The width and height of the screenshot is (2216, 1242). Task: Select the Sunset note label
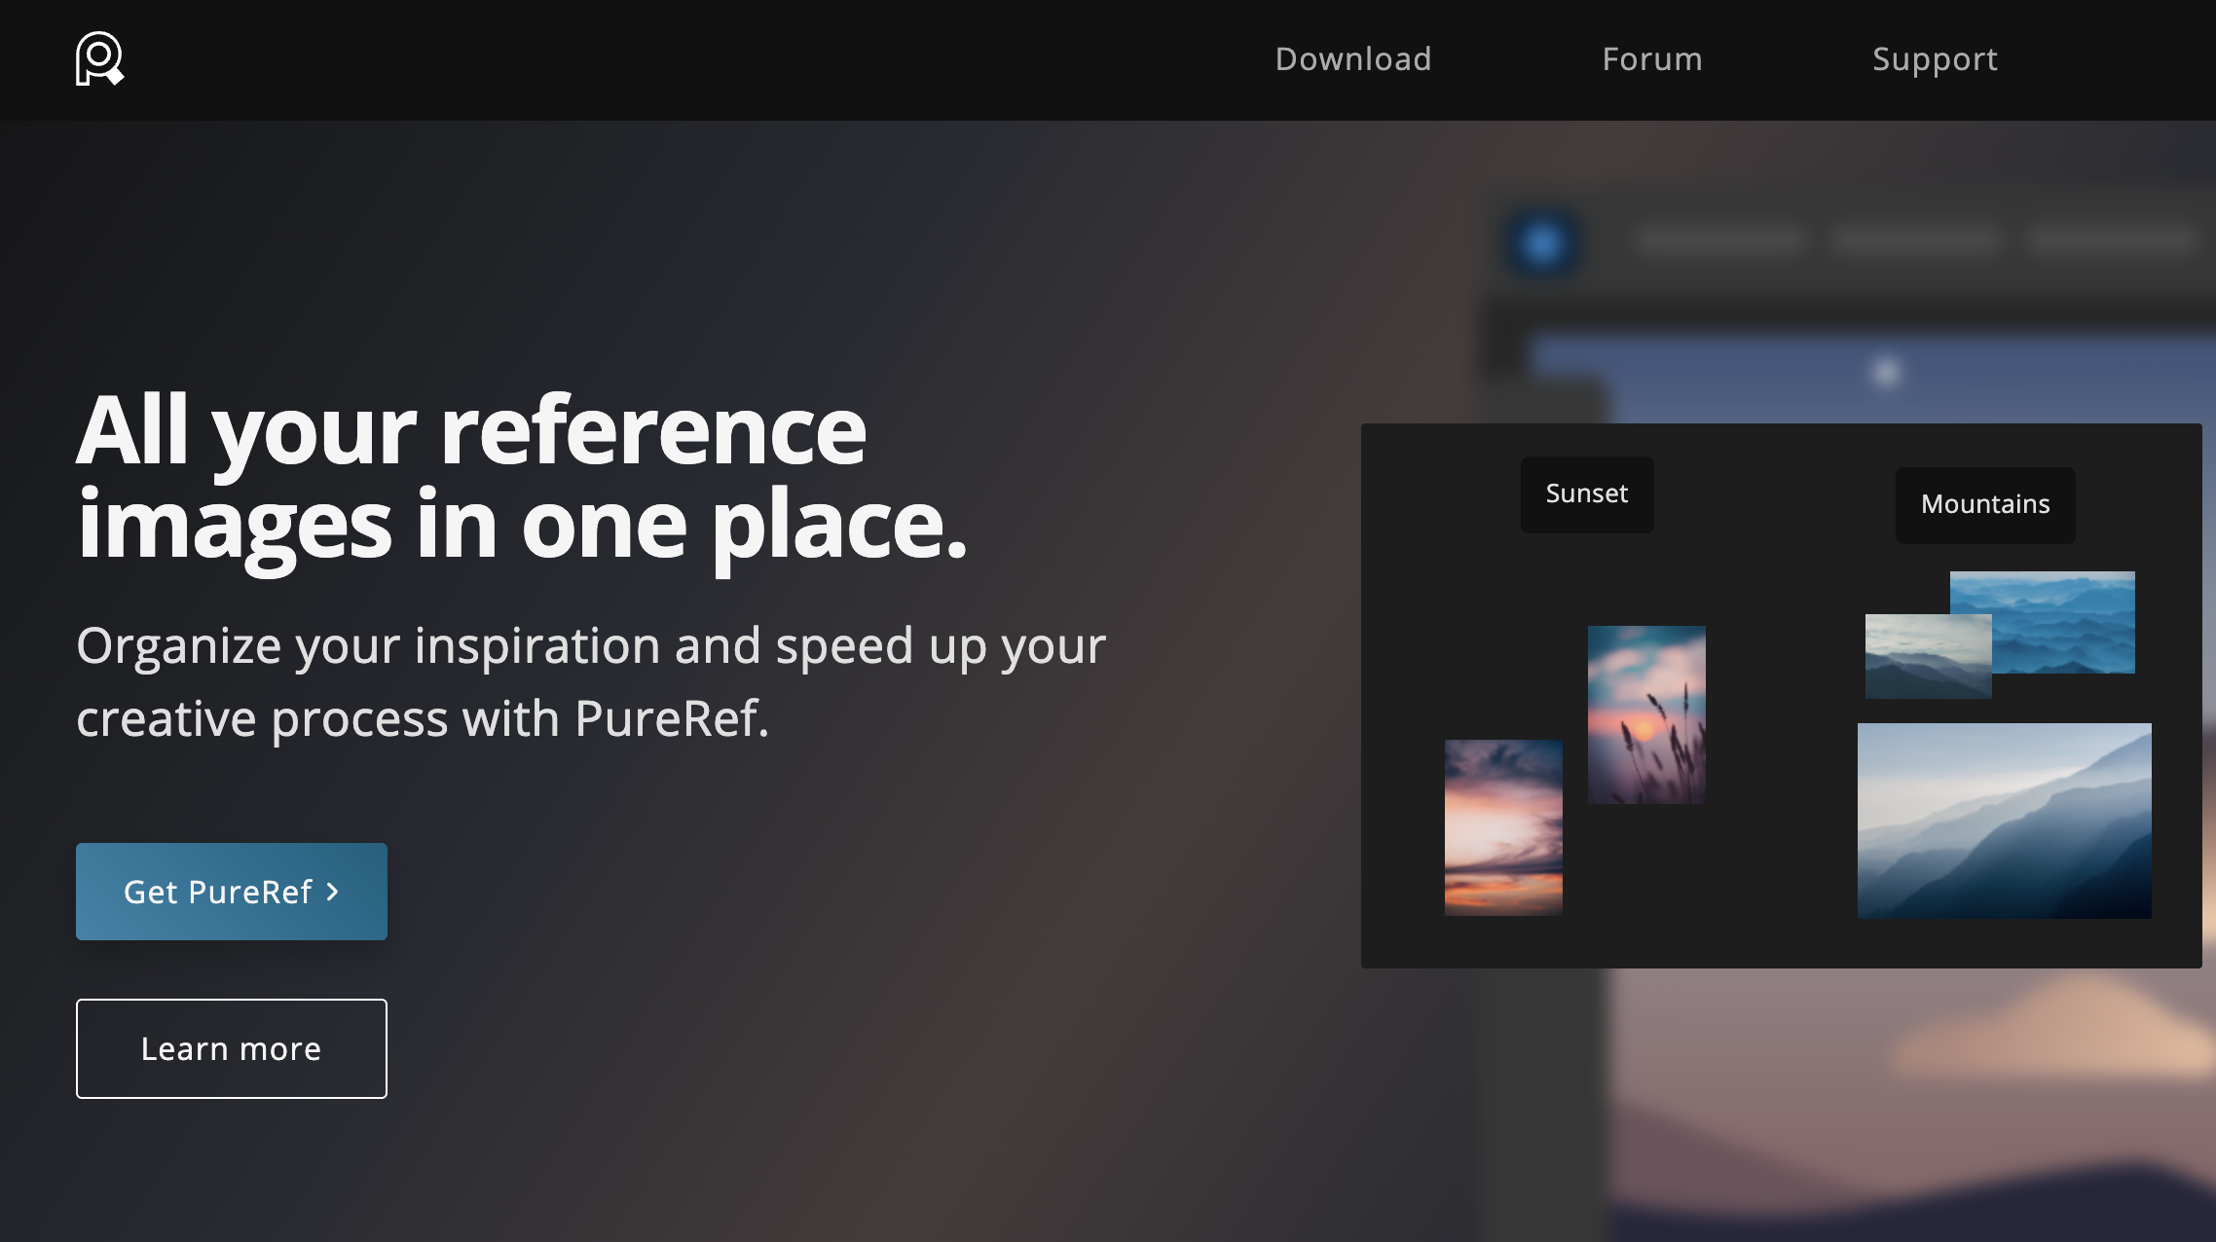1586,493
